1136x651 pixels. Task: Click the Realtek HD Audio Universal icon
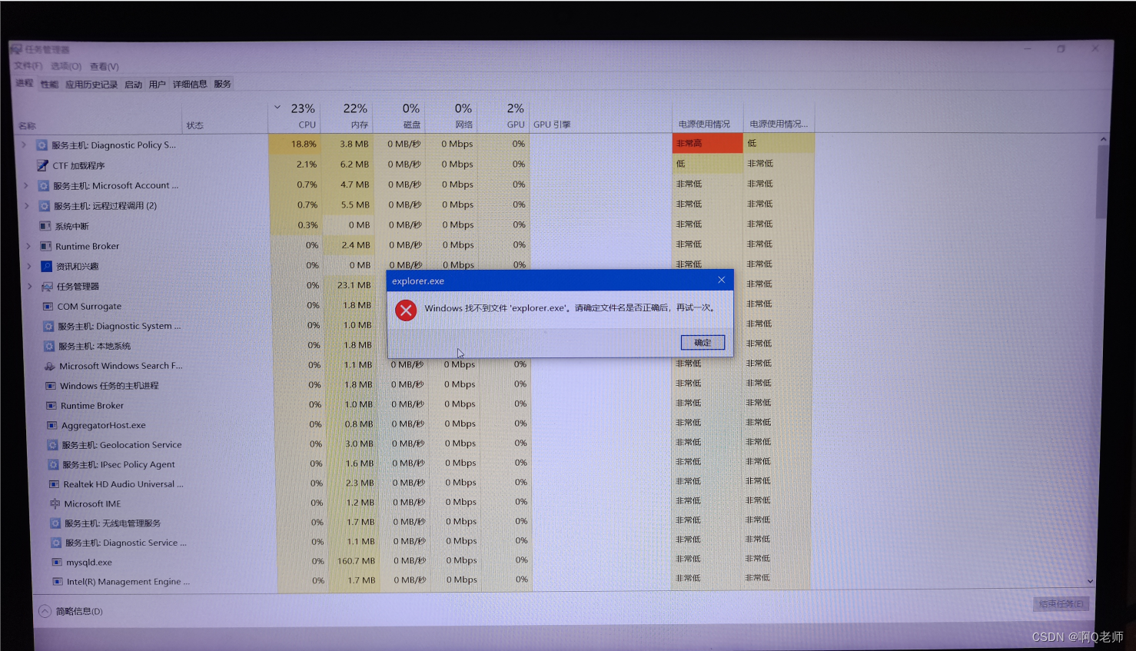(x=55, y=484)
